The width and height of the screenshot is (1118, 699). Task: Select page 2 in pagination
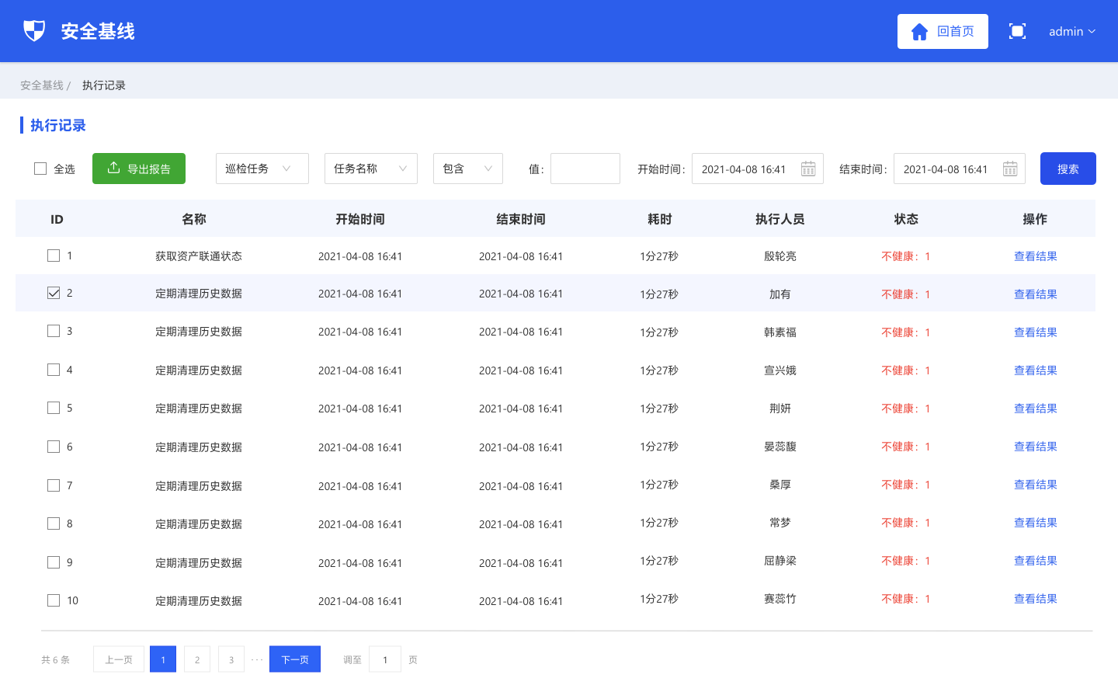pyautogui.click(x=197, y=659)
